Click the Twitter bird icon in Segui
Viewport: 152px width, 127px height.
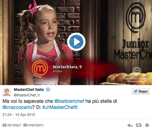[x=136, y=91]
